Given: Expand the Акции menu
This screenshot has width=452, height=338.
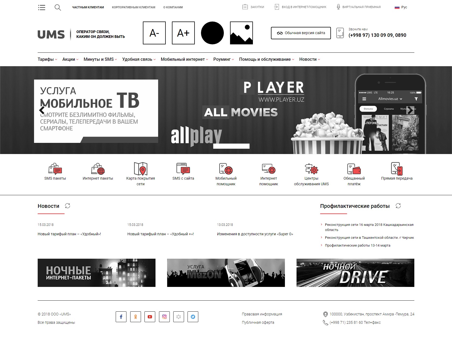Looking at the screenshot, I should 70,59.
